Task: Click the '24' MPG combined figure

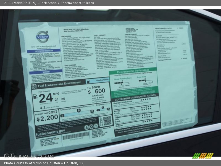Action: click(46, 98)
